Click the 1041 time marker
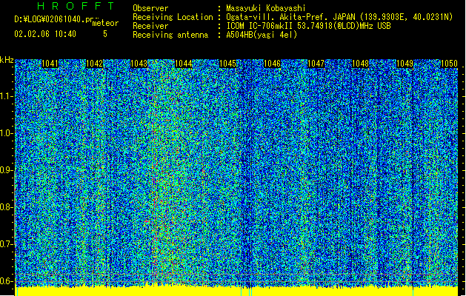The height and width of the screenshot is (296, 466). pos(50,64)
